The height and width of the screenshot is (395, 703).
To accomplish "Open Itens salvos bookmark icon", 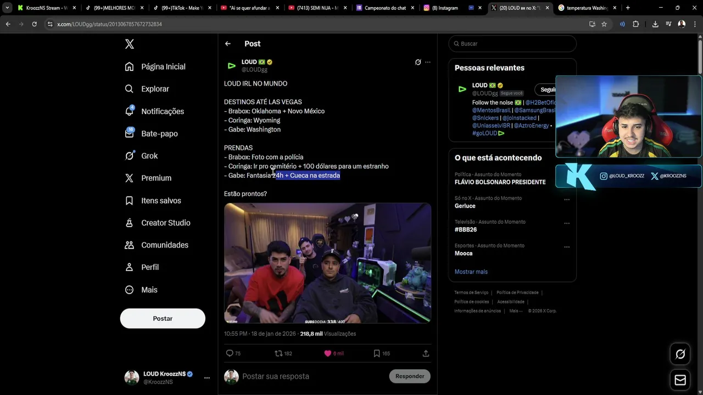I will click(129, 200).
